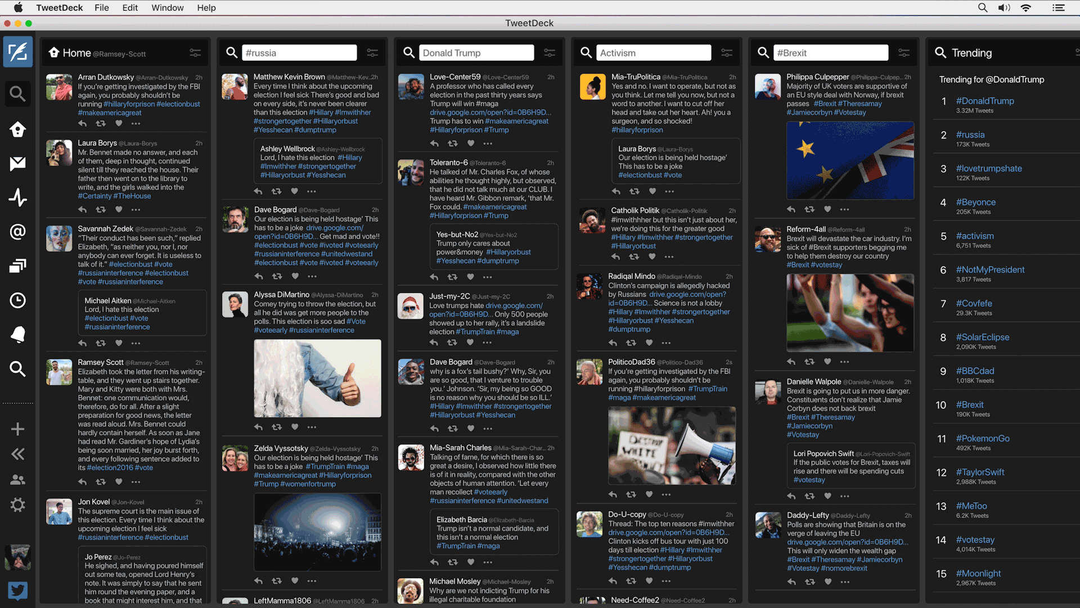Open macOS menu bar volume control

[x=1004, y=8]
